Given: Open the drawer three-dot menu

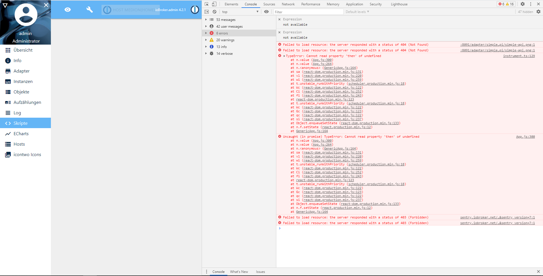Looking at the screenshot, I should (206, 272).
